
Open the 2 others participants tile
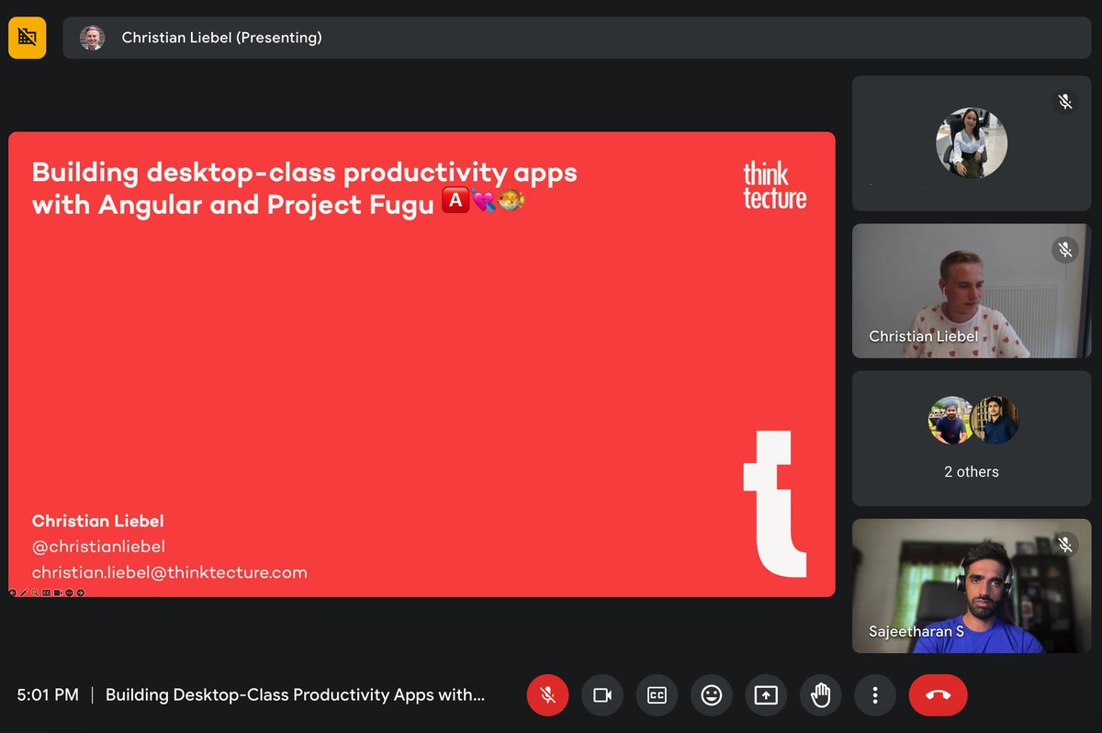[972, 438]
